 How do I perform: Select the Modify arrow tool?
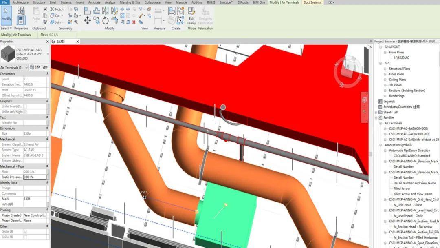6,11
